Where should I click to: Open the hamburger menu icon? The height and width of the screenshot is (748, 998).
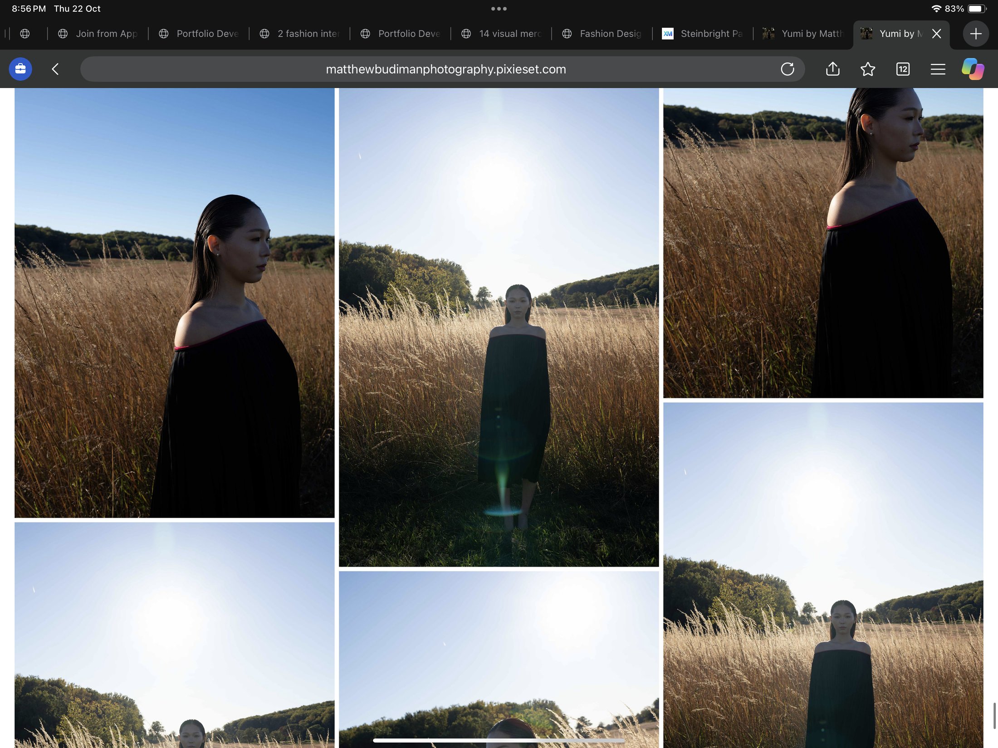(938, 69)
